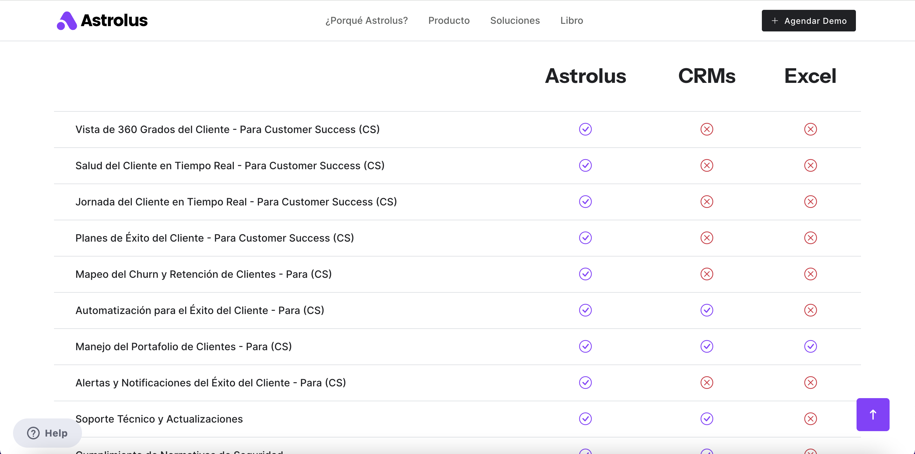Open the Help widget
The width and height of the screenshot is (915, 454).
click(x=47, y=433)
